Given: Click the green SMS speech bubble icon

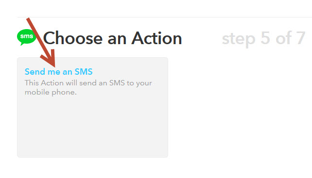Looking at the screenshot, I should click(26, 37).
